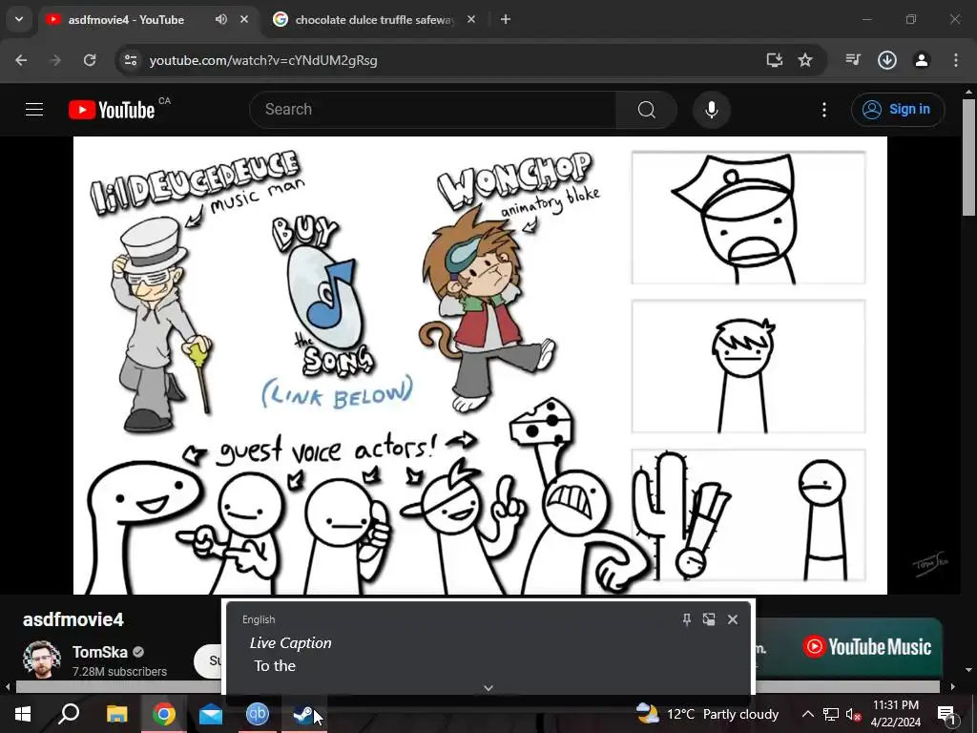Click the YouTube Search box
977x733 pixels.
pos(433,110)
